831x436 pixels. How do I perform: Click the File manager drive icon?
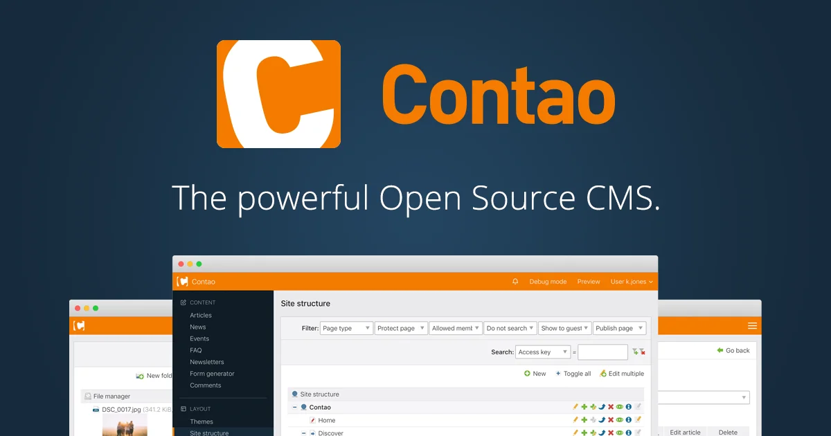pyautogui.click(x=87, y=397)
